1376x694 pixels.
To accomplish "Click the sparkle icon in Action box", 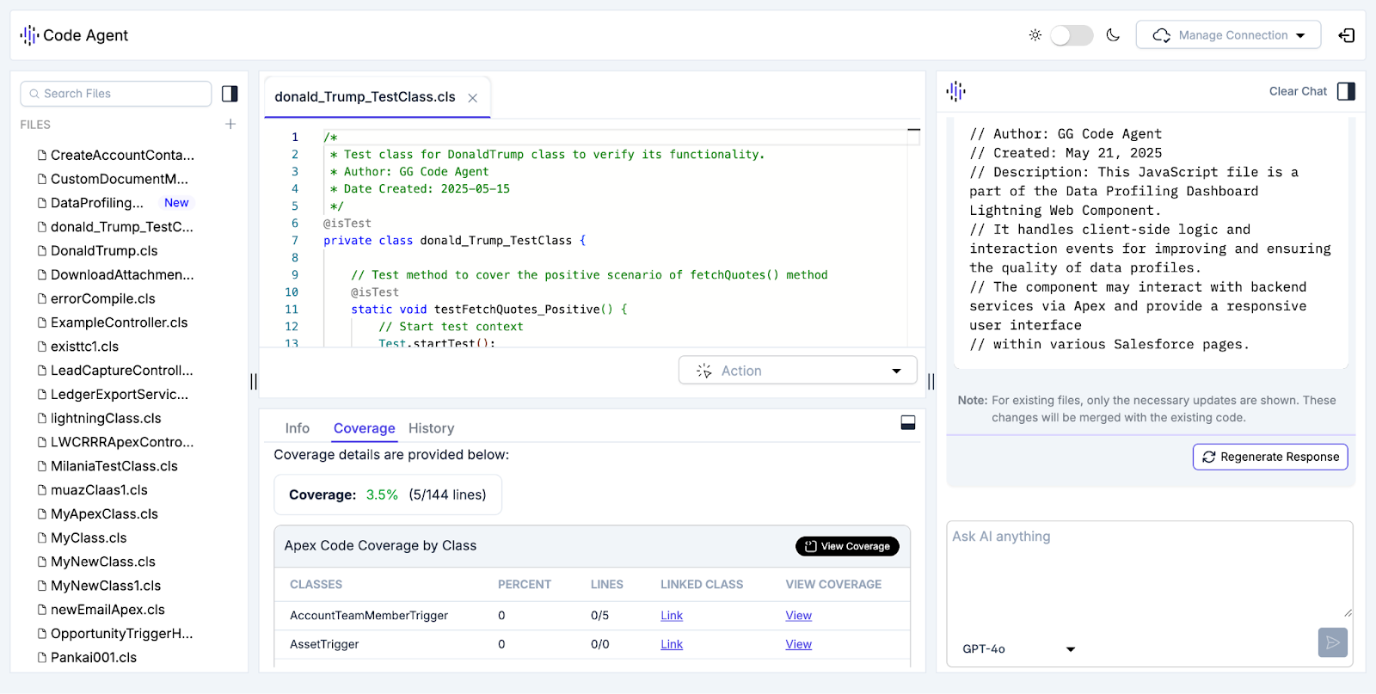I will (703, 371).
